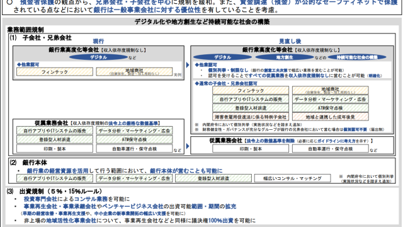Click 中小企業の新事業開拓の幅広い支援 text

[x=130, y=214]
